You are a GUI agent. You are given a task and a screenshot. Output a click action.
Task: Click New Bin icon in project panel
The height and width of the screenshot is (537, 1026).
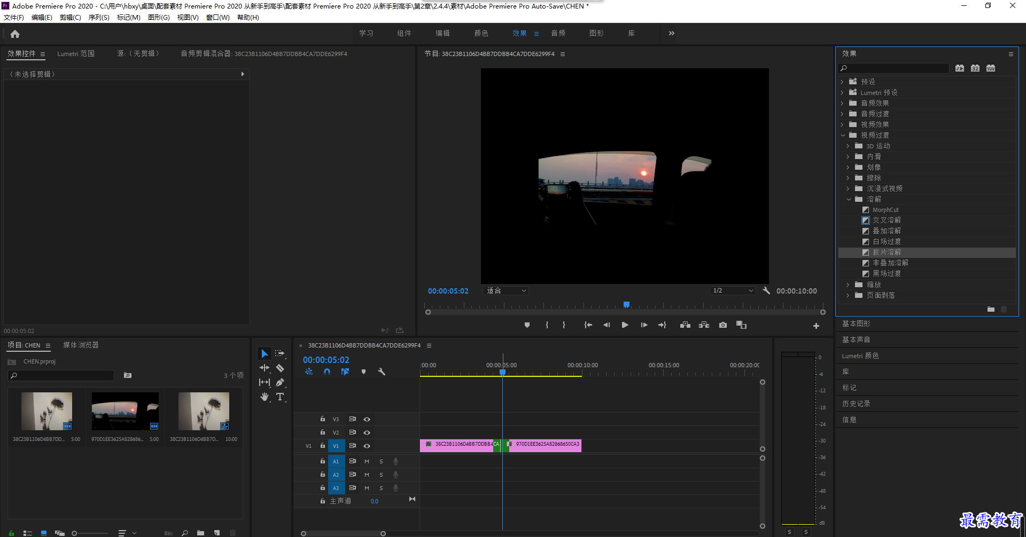click(200, 533)
